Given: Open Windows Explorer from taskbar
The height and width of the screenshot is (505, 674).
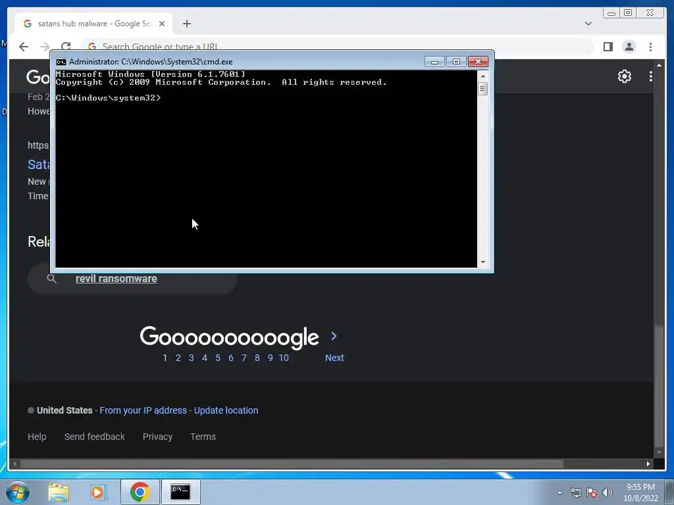Looking at the screenshot, I should pos(59,492).
